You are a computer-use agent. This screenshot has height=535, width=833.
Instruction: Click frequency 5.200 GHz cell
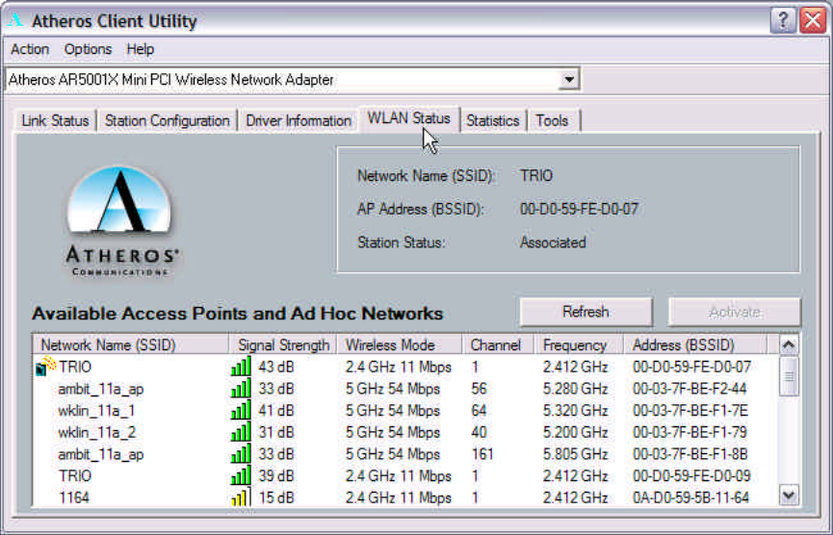pyautogui.click(x=575, y=432)
